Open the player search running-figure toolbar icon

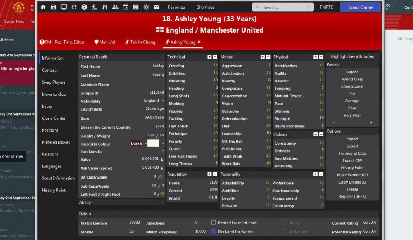click(95, 7)
